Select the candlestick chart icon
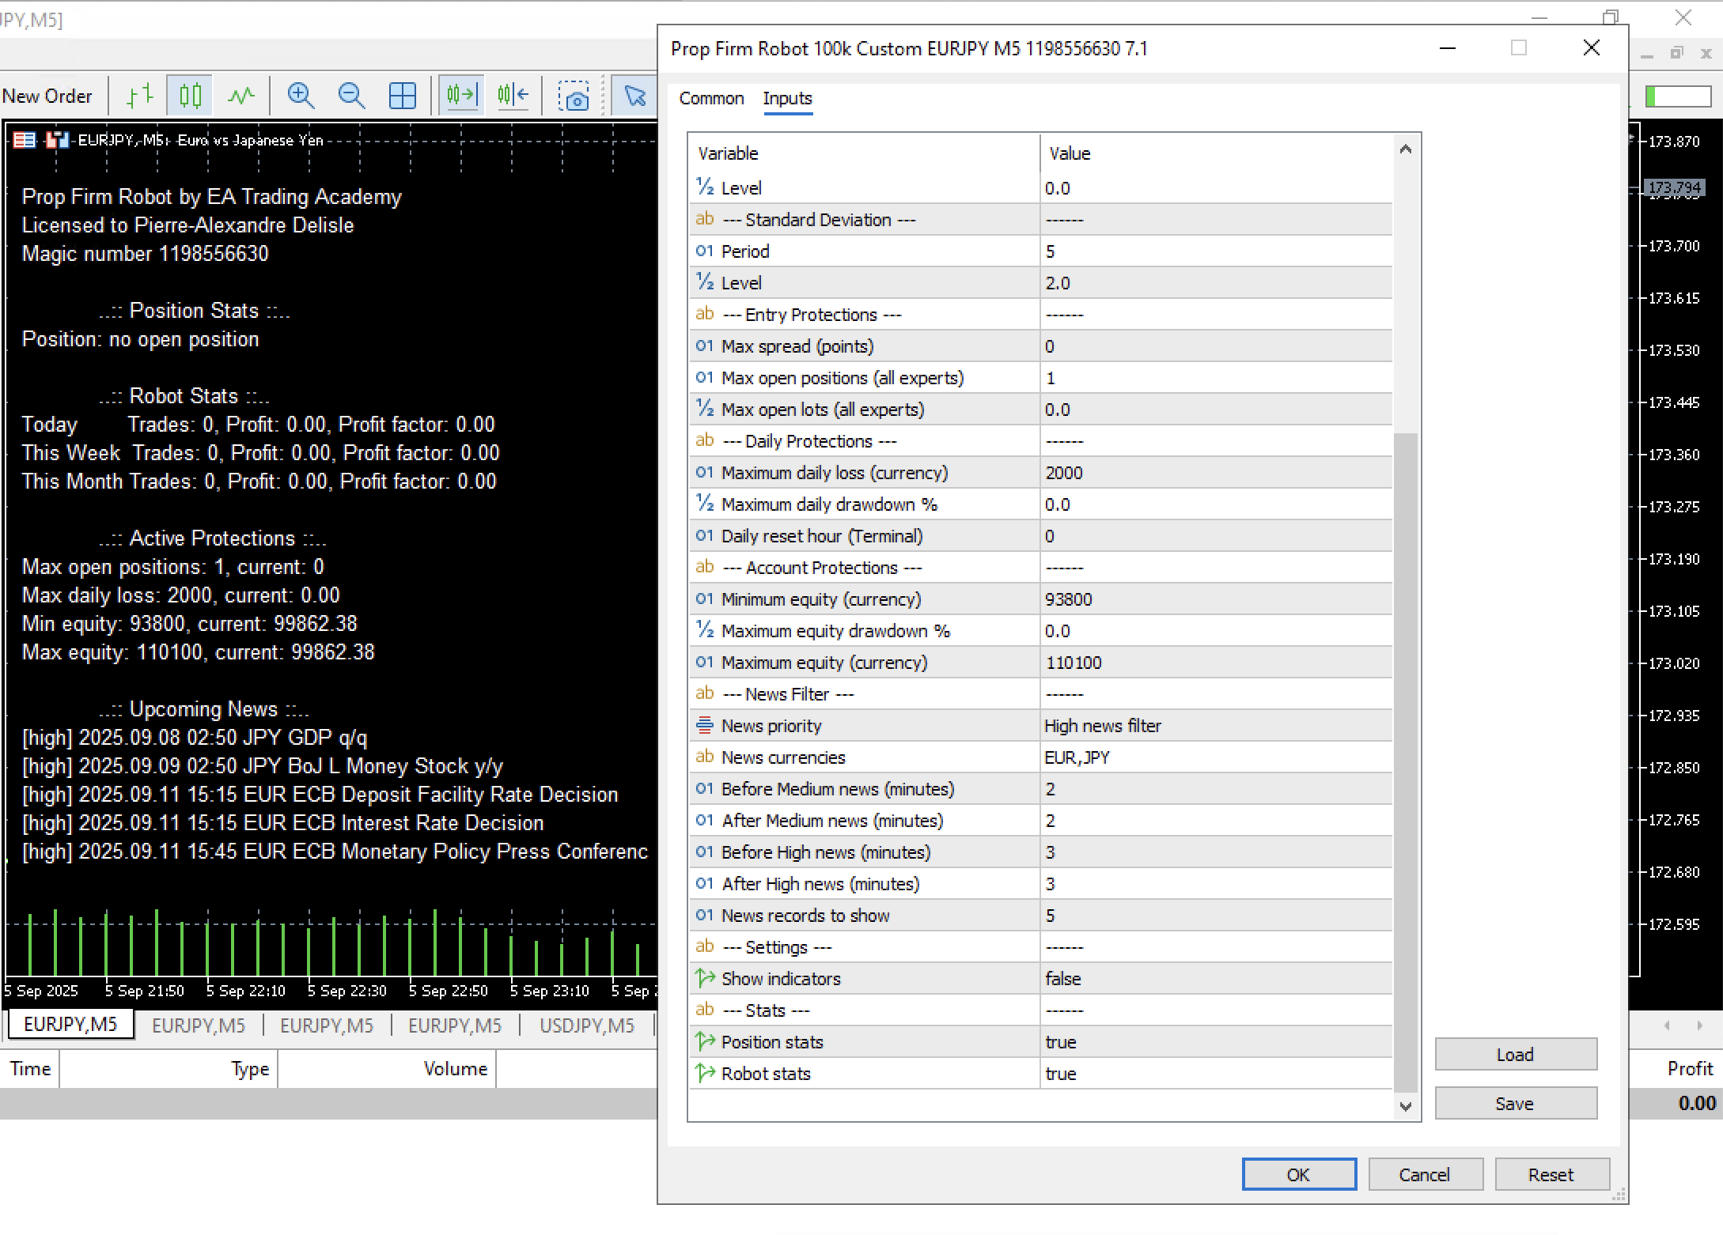This screenshot has height=1235, width=1723. 190,96
